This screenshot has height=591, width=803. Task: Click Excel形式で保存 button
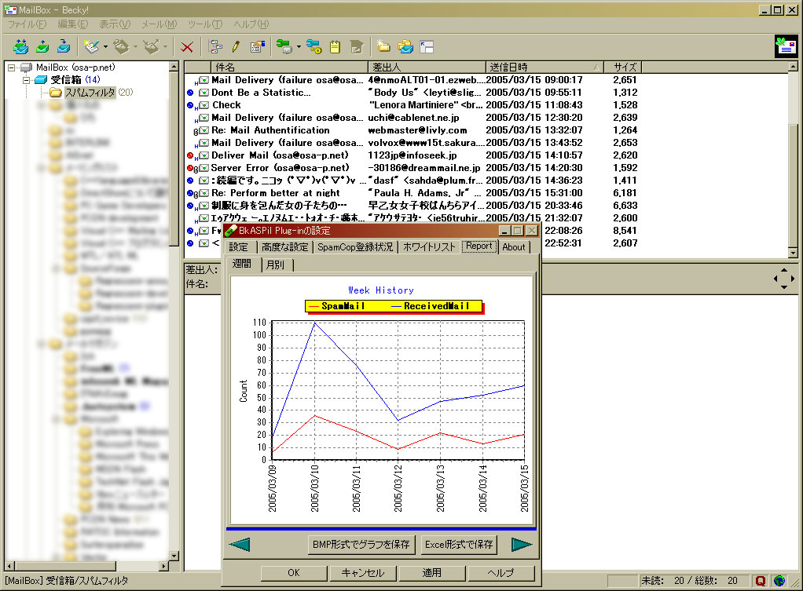[x=459, y=545]
